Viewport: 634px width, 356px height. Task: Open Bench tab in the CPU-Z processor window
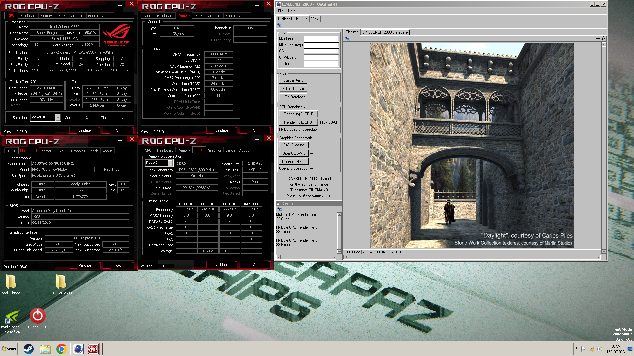[x=93, y=16]
